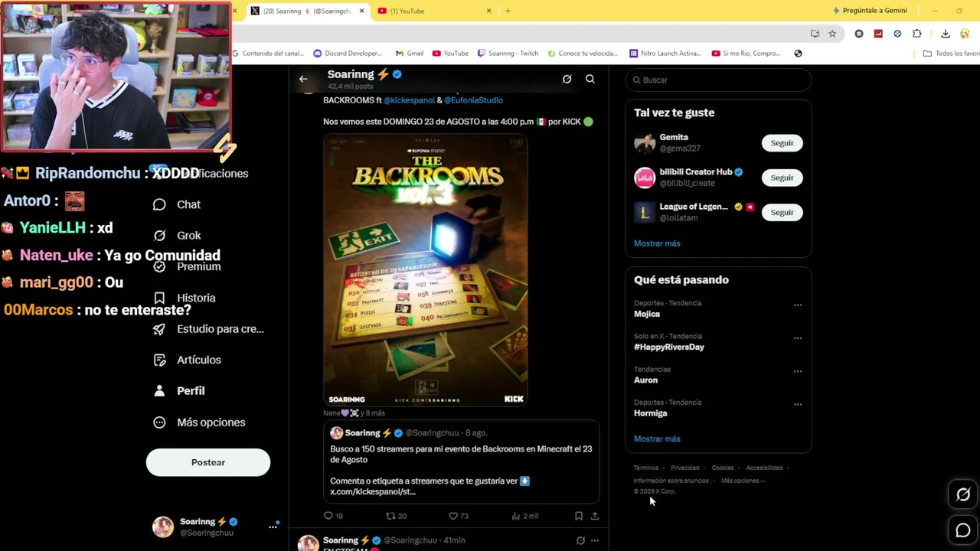Image resolution: width=980 pixels, height=551 pixels.
Task: Search this profile using the magnifier icon
Action: (590, 79)
